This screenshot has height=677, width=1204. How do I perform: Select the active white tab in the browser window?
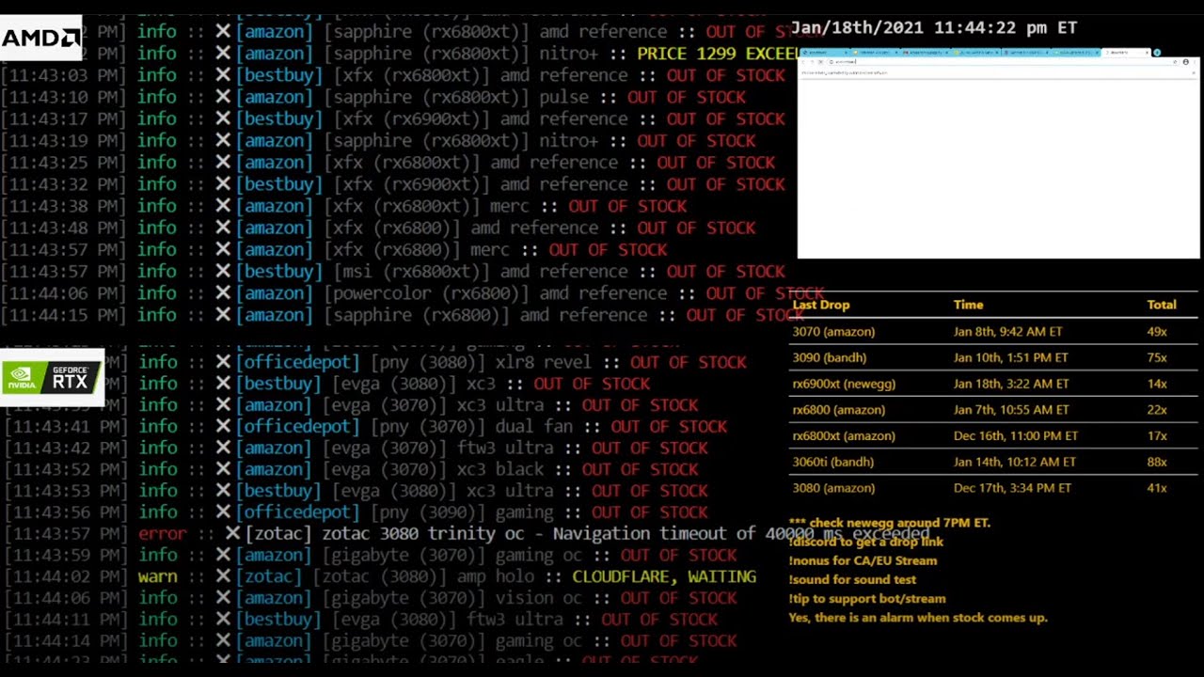(x=1126, y=53)
